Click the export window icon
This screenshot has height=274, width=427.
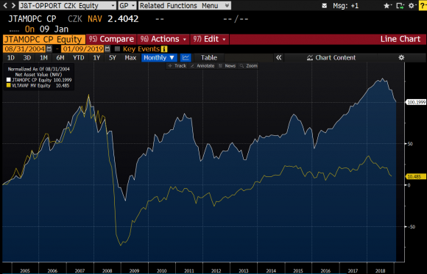(x=400, y=6)
